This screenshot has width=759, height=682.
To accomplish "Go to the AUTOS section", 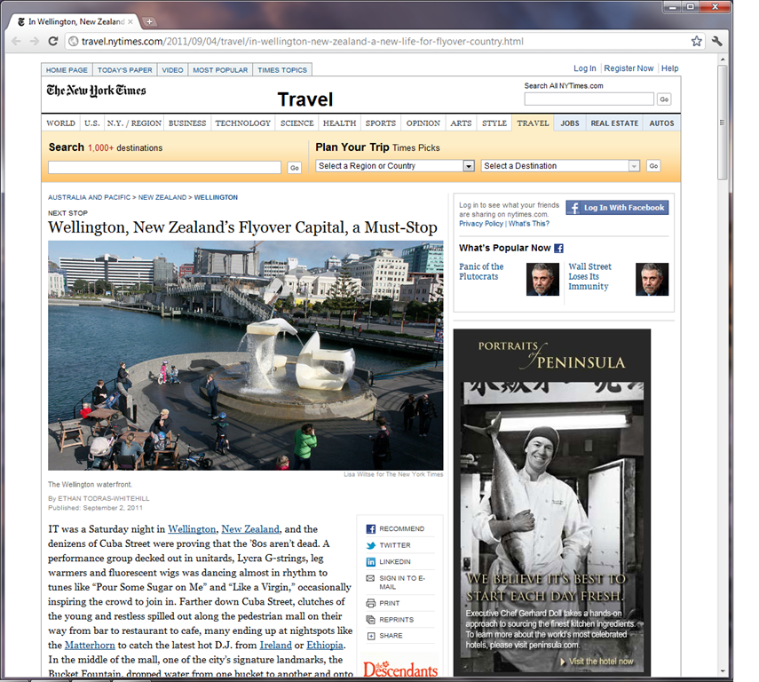I will coord(661,123).
